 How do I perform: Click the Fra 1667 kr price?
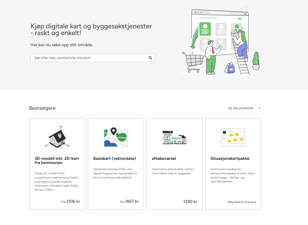pos(129,201)
